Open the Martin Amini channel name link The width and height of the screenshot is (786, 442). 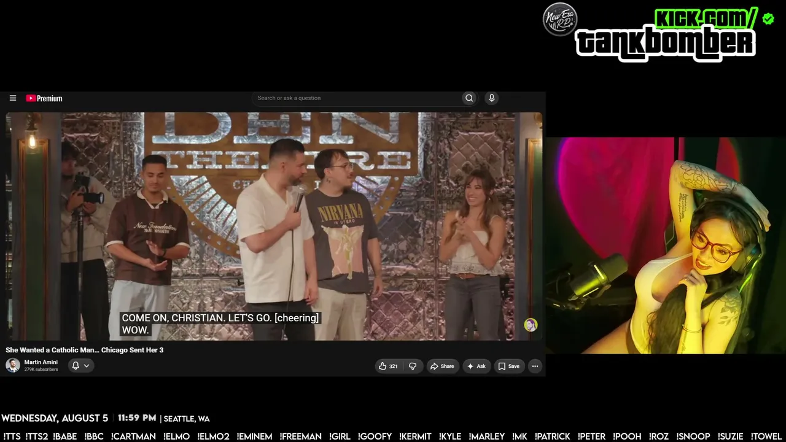(x=41, y=362)
